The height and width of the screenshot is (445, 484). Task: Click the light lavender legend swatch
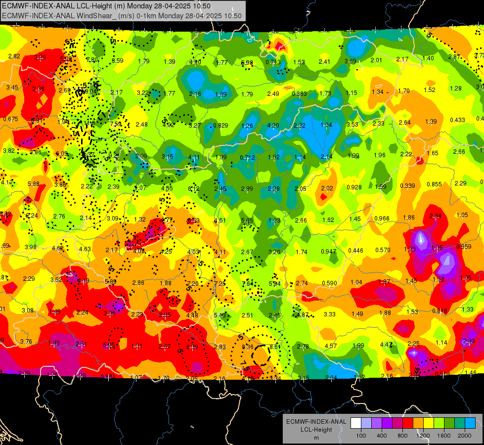366,423
